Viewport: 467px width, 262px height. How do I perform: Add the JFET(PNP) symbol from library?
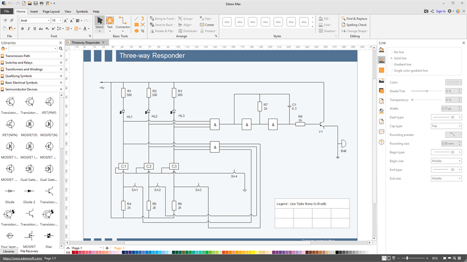pos(49,105)
